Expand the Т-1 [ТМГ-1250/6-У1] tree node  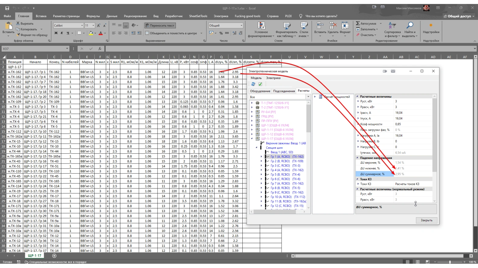pyautogui.click(x=252, y=103)
